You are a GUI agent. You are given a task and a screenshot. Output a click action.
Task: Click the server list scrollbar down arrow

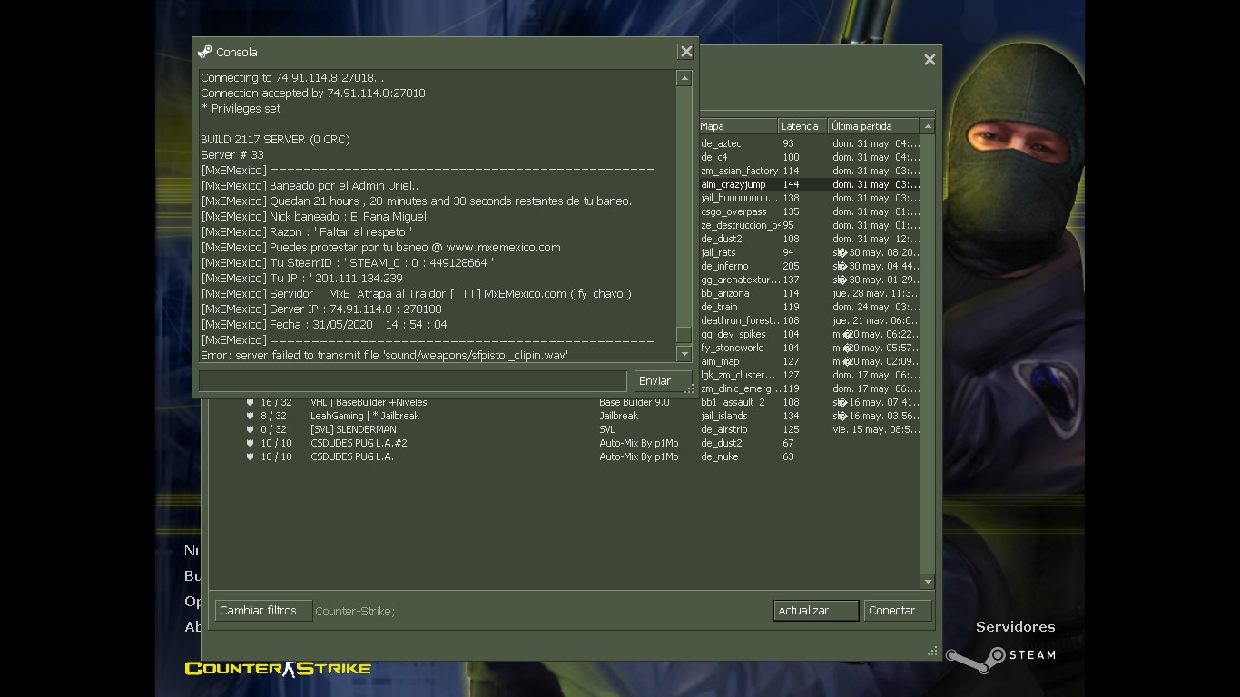point(927,581)
